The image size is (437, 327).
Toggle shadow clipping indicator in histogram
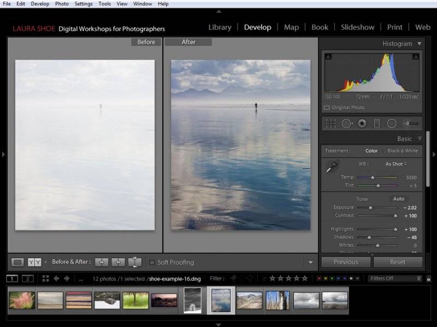tap(328, 57)
